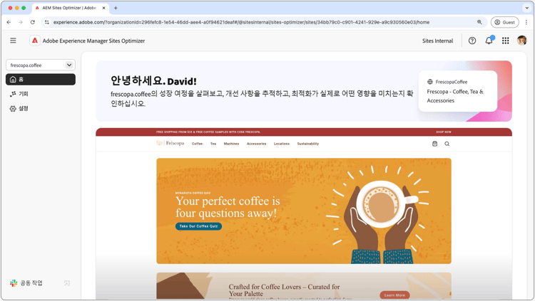Click the shopping bag icon in preview
Image resolution: width=535 pixels, height=301 pixels.
pyautogui.click(x=434, y=144)
